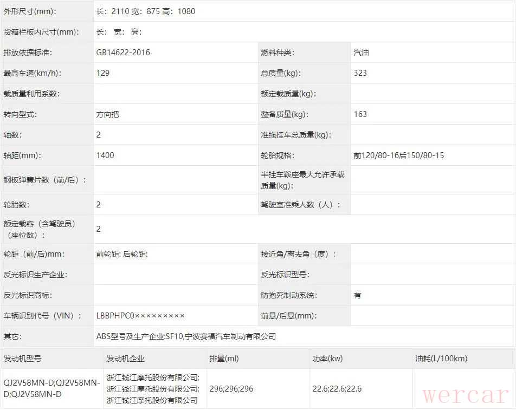Select the 发动机企业 column header
This screenshot has width=516, height=410.
tap(125, 359)
